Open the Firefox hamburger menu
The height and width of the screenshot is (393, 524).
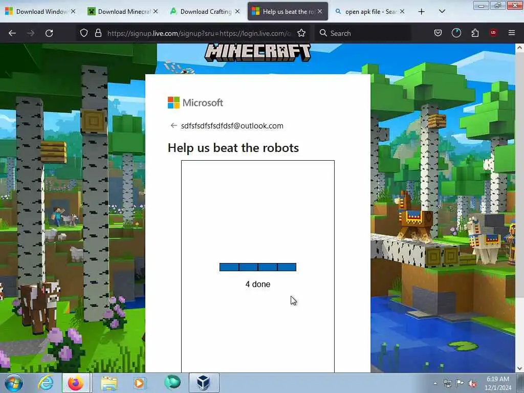click(x=512, y=33)
